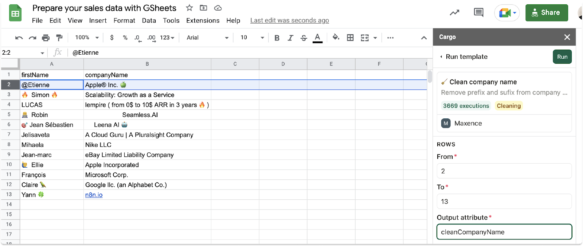
Task: Click the To row input field
Action: pyautogui.click(x=504, y=201)
